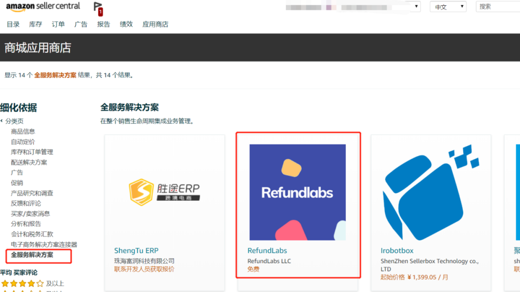Image resolution: width=520 pixels, height=292 pixels.
Task: Click the 商城应用商店 page heading
Action: (x=38, y=48)
